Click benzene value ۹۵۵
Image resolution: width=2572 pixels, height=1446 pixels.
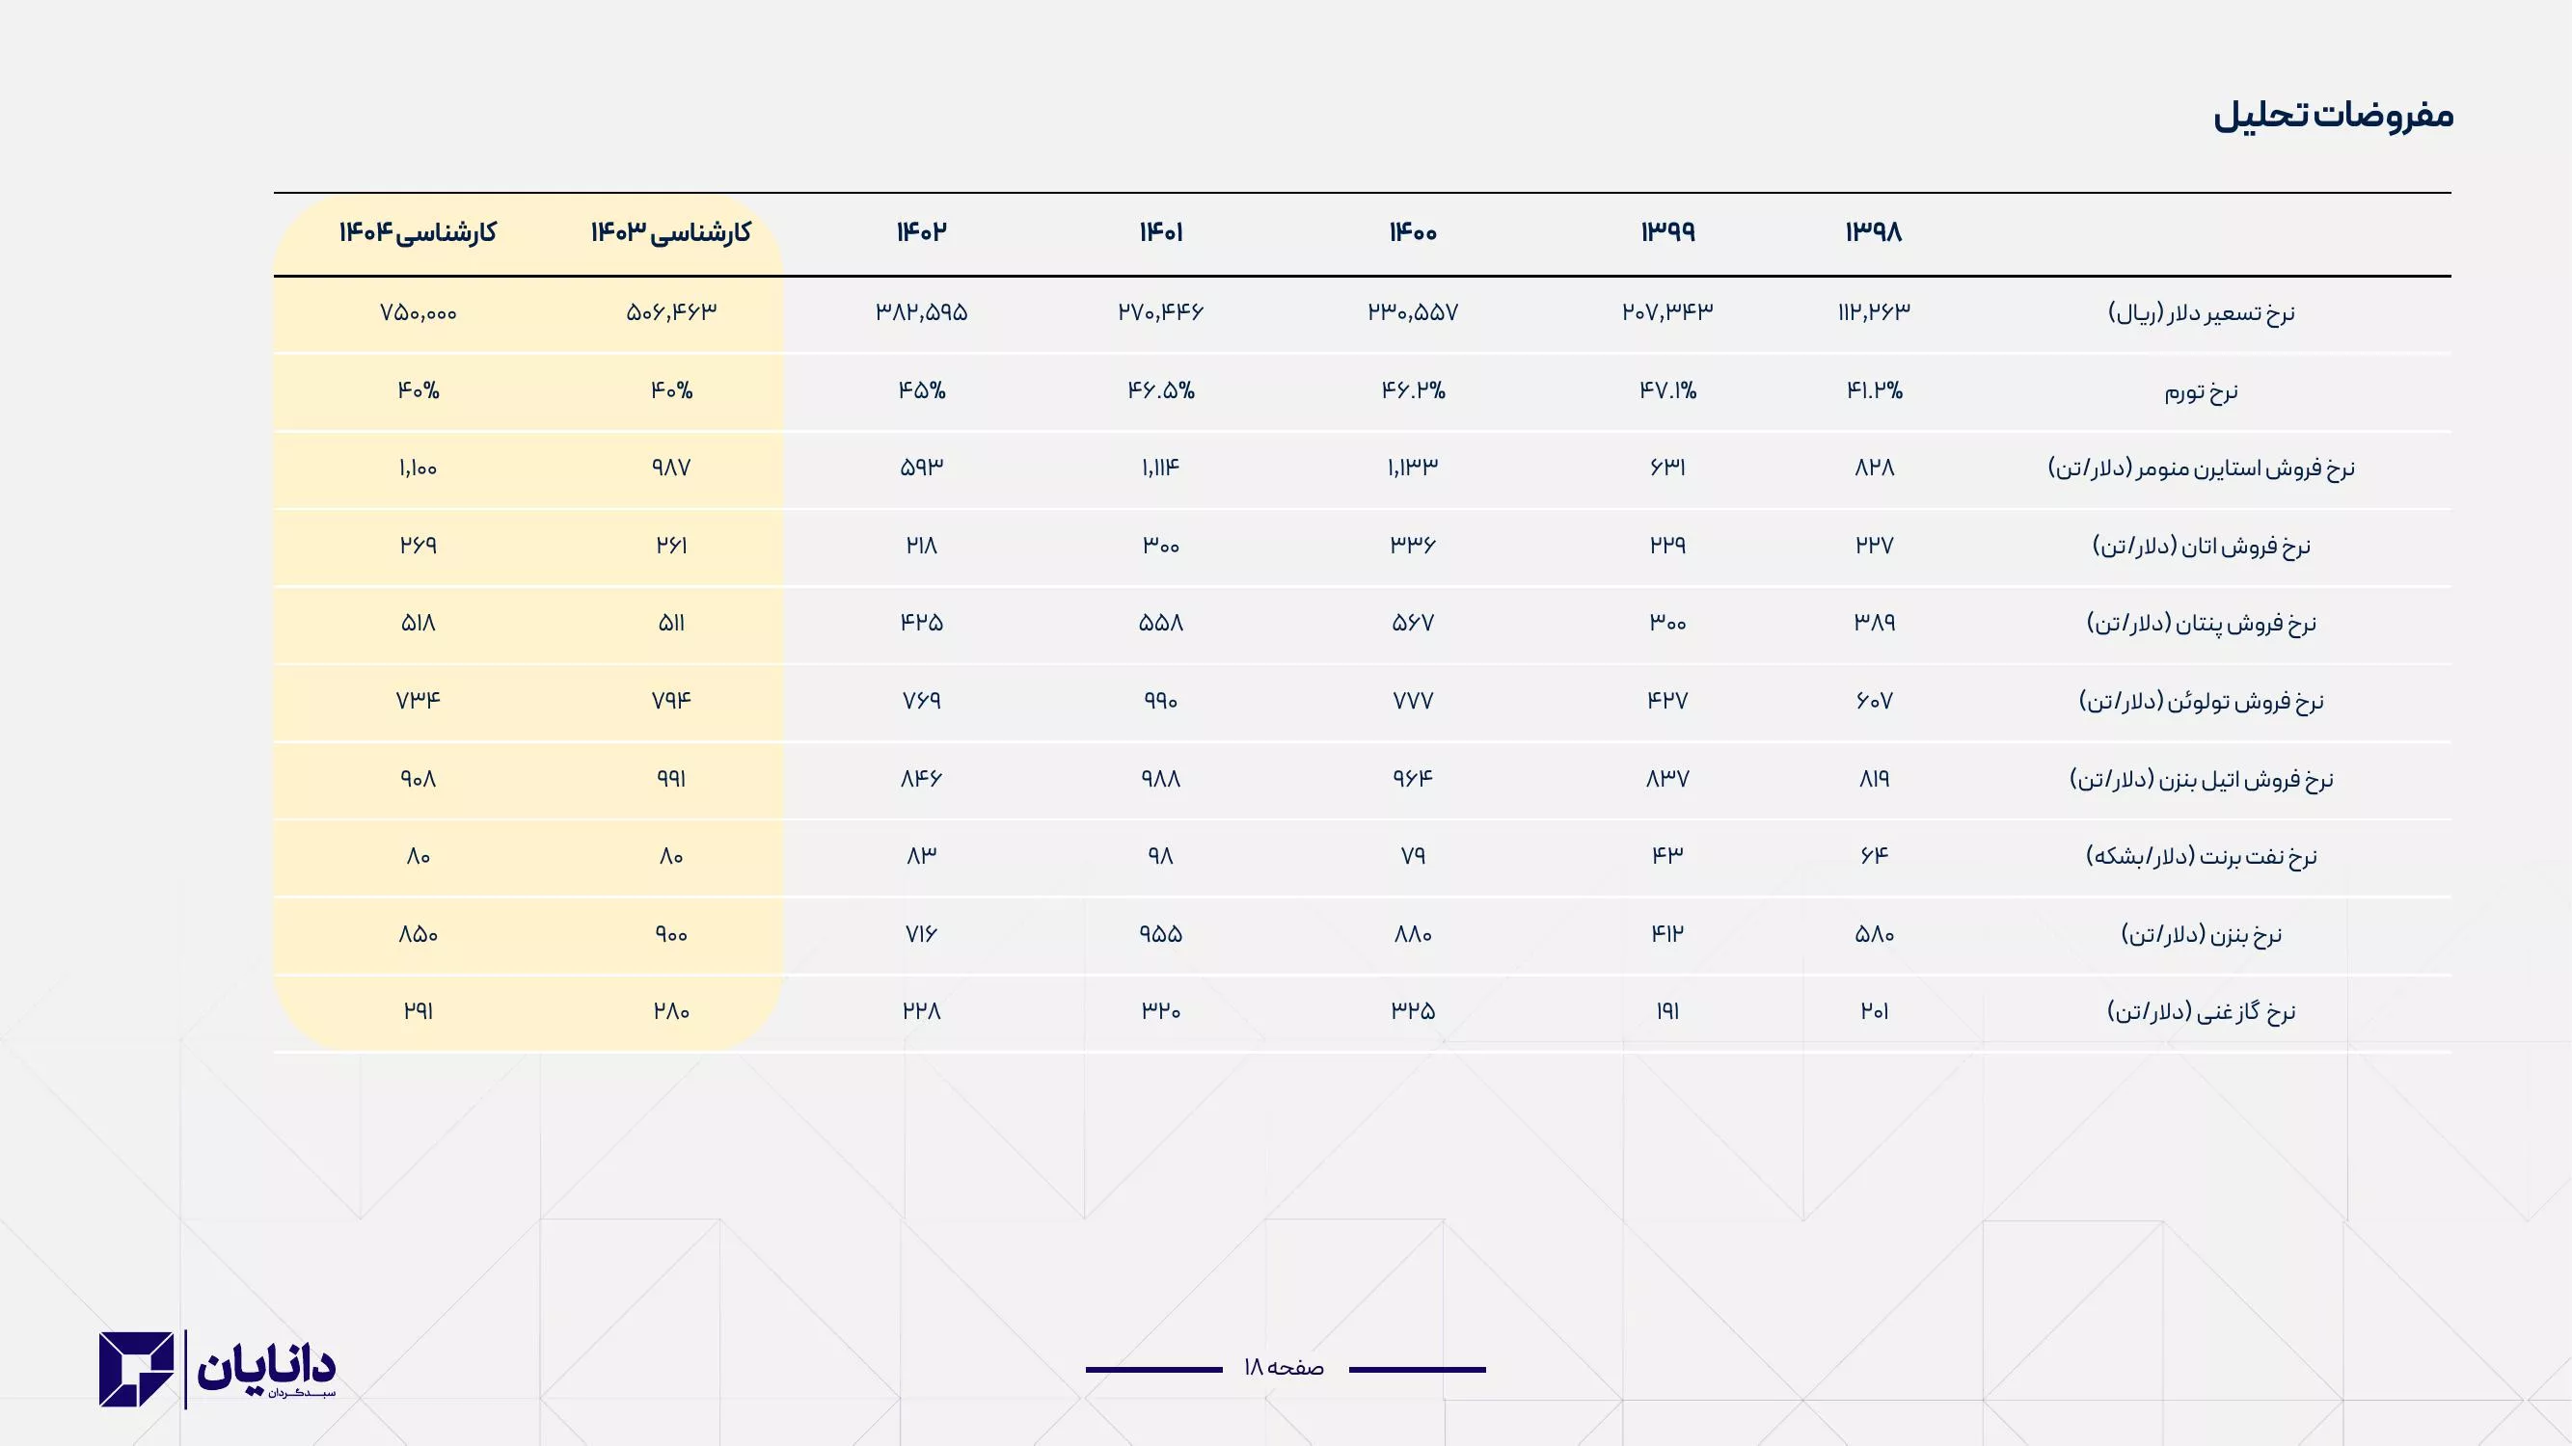click(1160, 933)
